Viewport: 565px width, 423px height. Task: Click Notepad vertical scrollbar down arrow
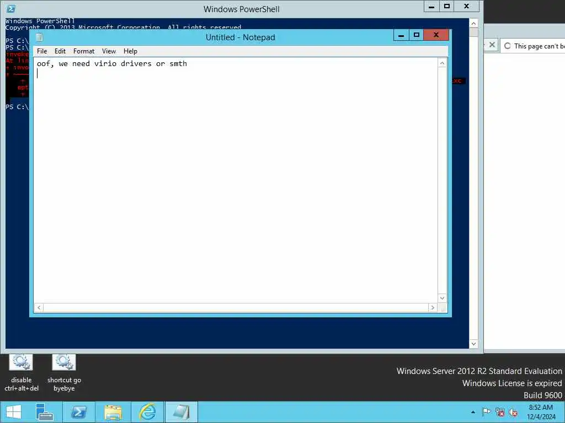pyautogui.click(x=442, y=298)
